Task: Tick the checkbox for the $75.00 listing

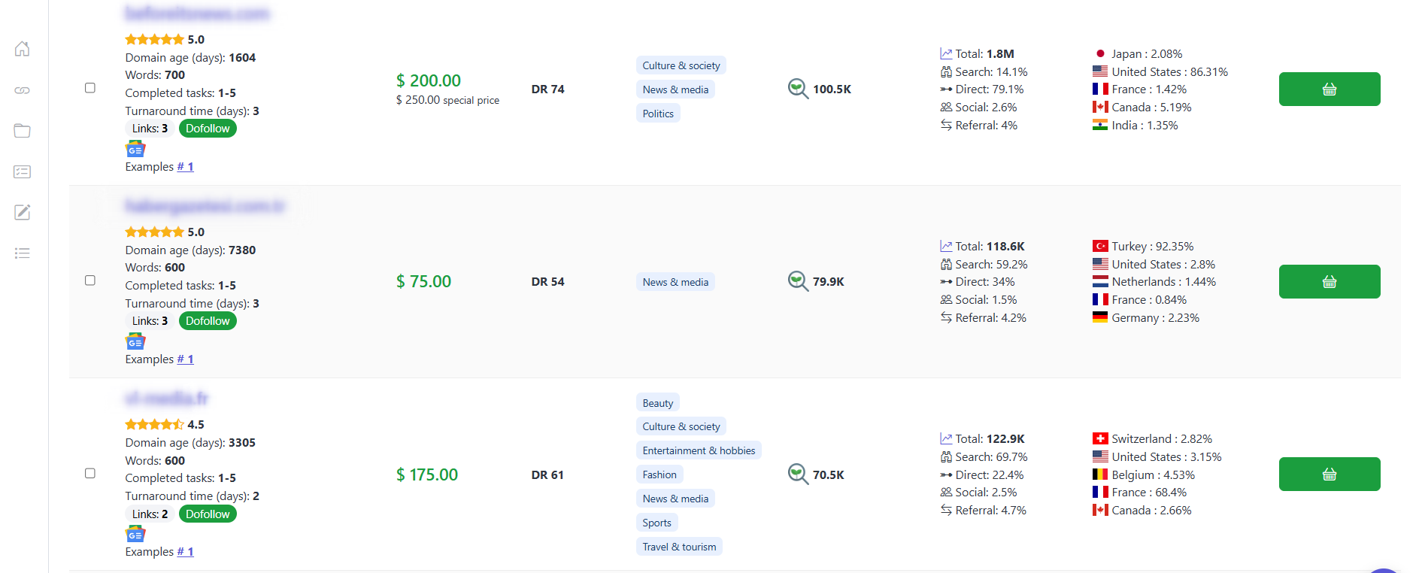Action: coord(90,280)
